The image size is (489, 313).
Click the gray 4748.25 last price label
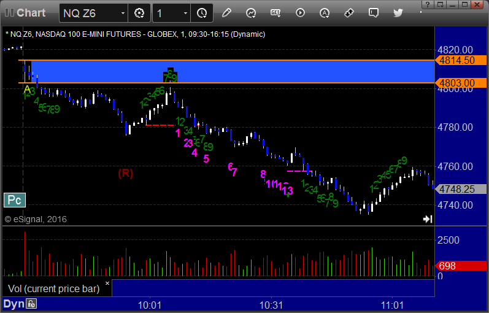[x=461, y=189]
